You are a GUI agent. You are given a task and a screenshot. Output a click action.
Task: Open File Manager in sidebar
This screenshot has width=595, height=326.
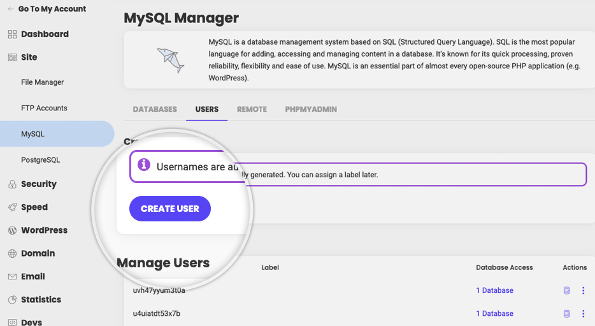click(43, 82)
